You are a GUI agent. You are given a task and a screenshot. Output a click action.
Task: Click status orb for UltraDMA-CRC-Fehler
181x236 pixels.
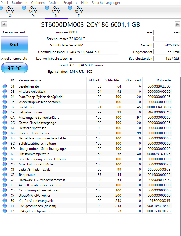pos(5,195)
